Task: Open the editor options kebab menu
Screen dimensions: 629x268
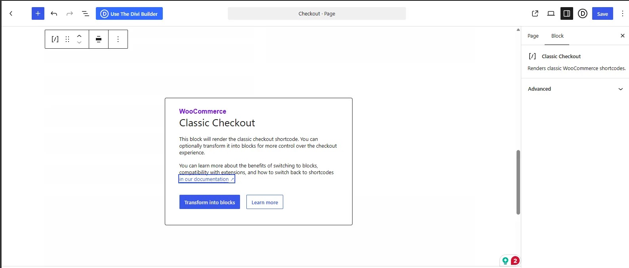Action: pyautogui.click(x=623, y=13)
